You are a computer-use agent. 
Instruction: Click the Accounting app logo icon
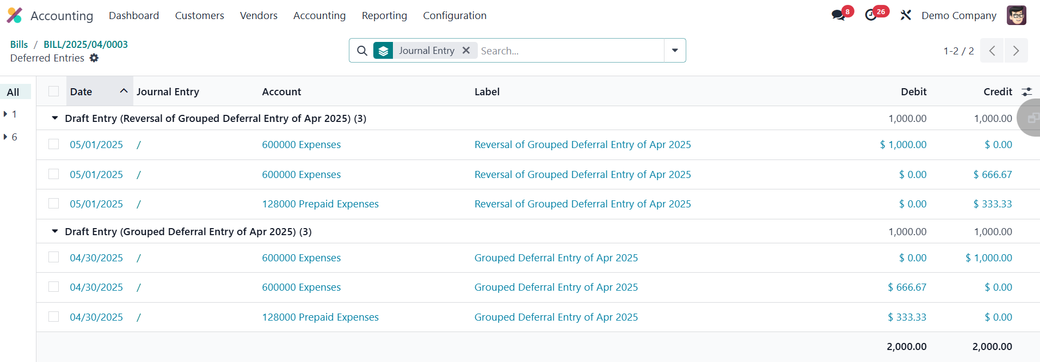[15, 15]
